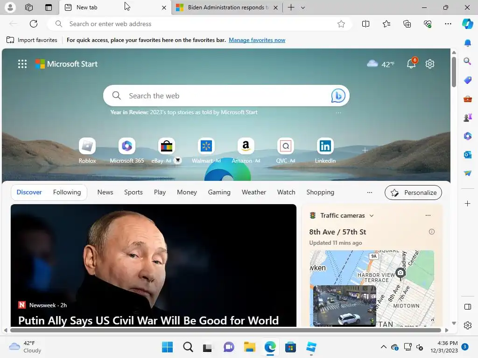The width and height of the screenshot is (478, 358).
Task: Click Import favorites button
Action: click(x=32, y=40)
